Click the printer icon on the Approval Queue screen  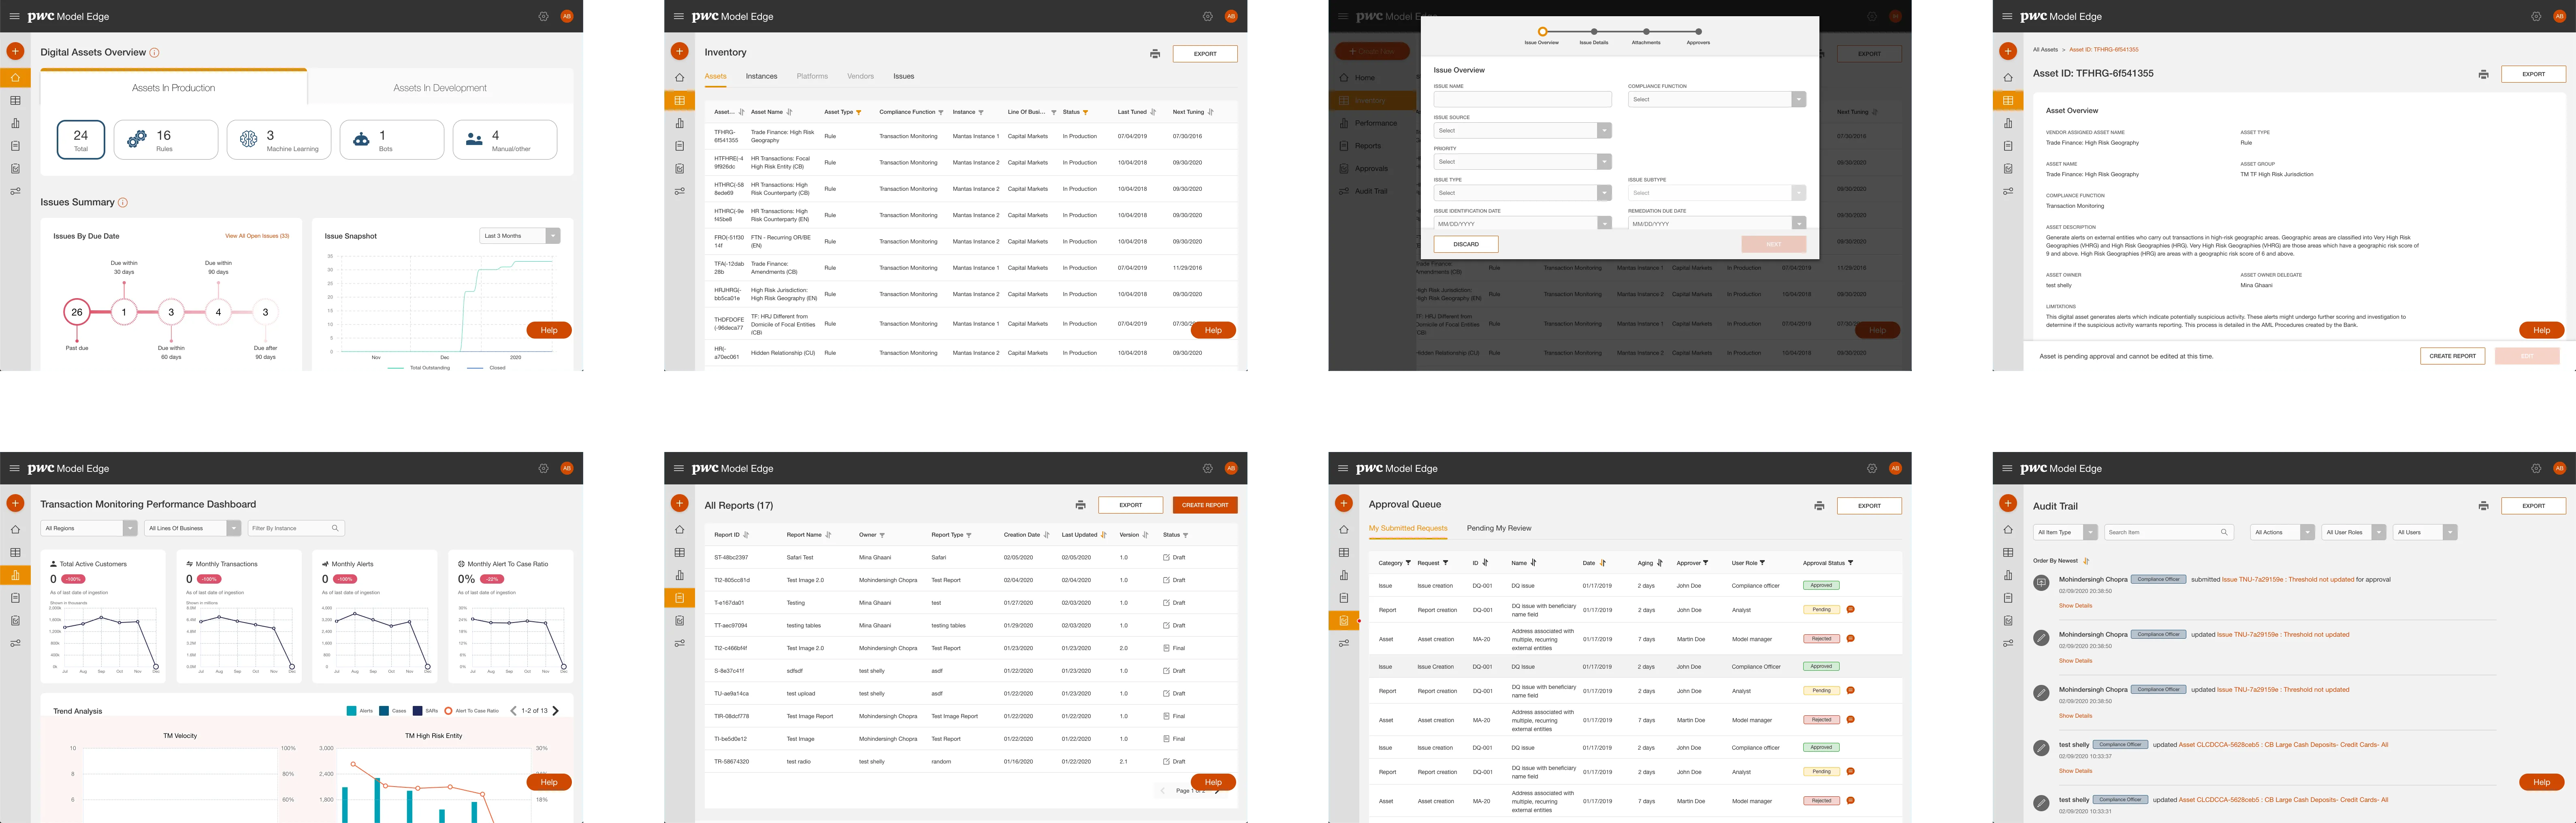click(x=1819, y=506)
